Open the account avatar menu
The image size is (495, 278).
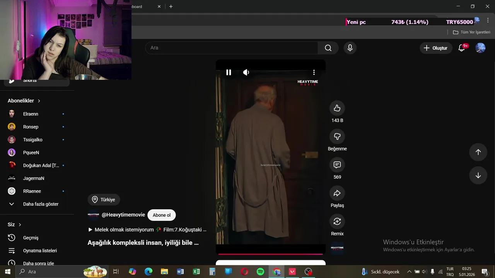tap(480, 48)
